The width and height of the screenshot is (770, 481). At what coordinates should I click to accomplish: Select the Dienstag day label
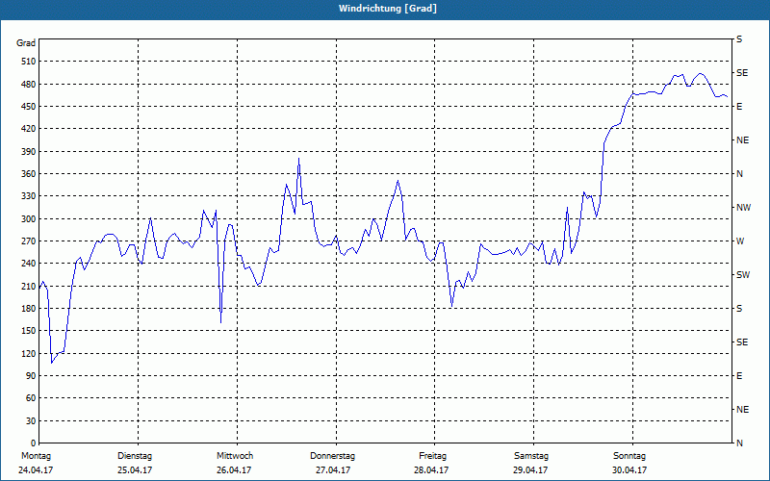135,456
